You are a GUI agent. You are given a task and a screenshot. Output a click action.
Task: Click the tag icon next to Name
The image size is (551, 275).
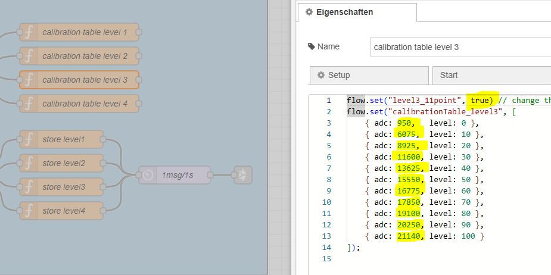312,46
